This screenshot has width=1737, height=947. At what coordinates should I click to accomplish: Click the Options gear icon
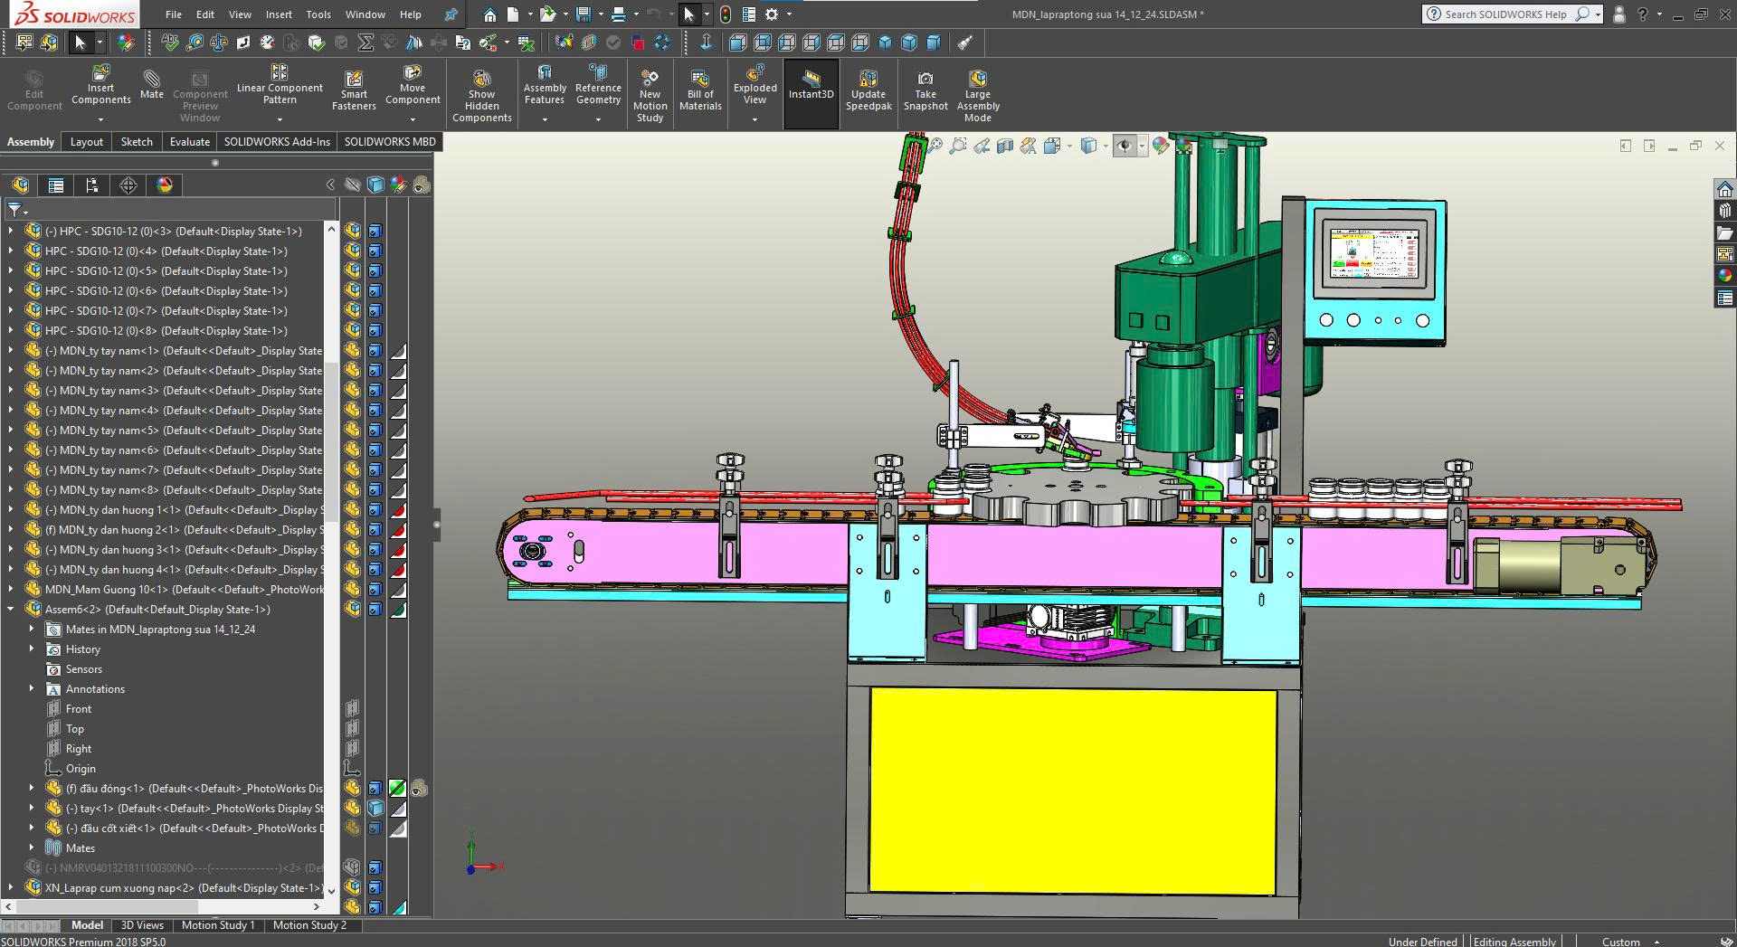click(772, 14)
